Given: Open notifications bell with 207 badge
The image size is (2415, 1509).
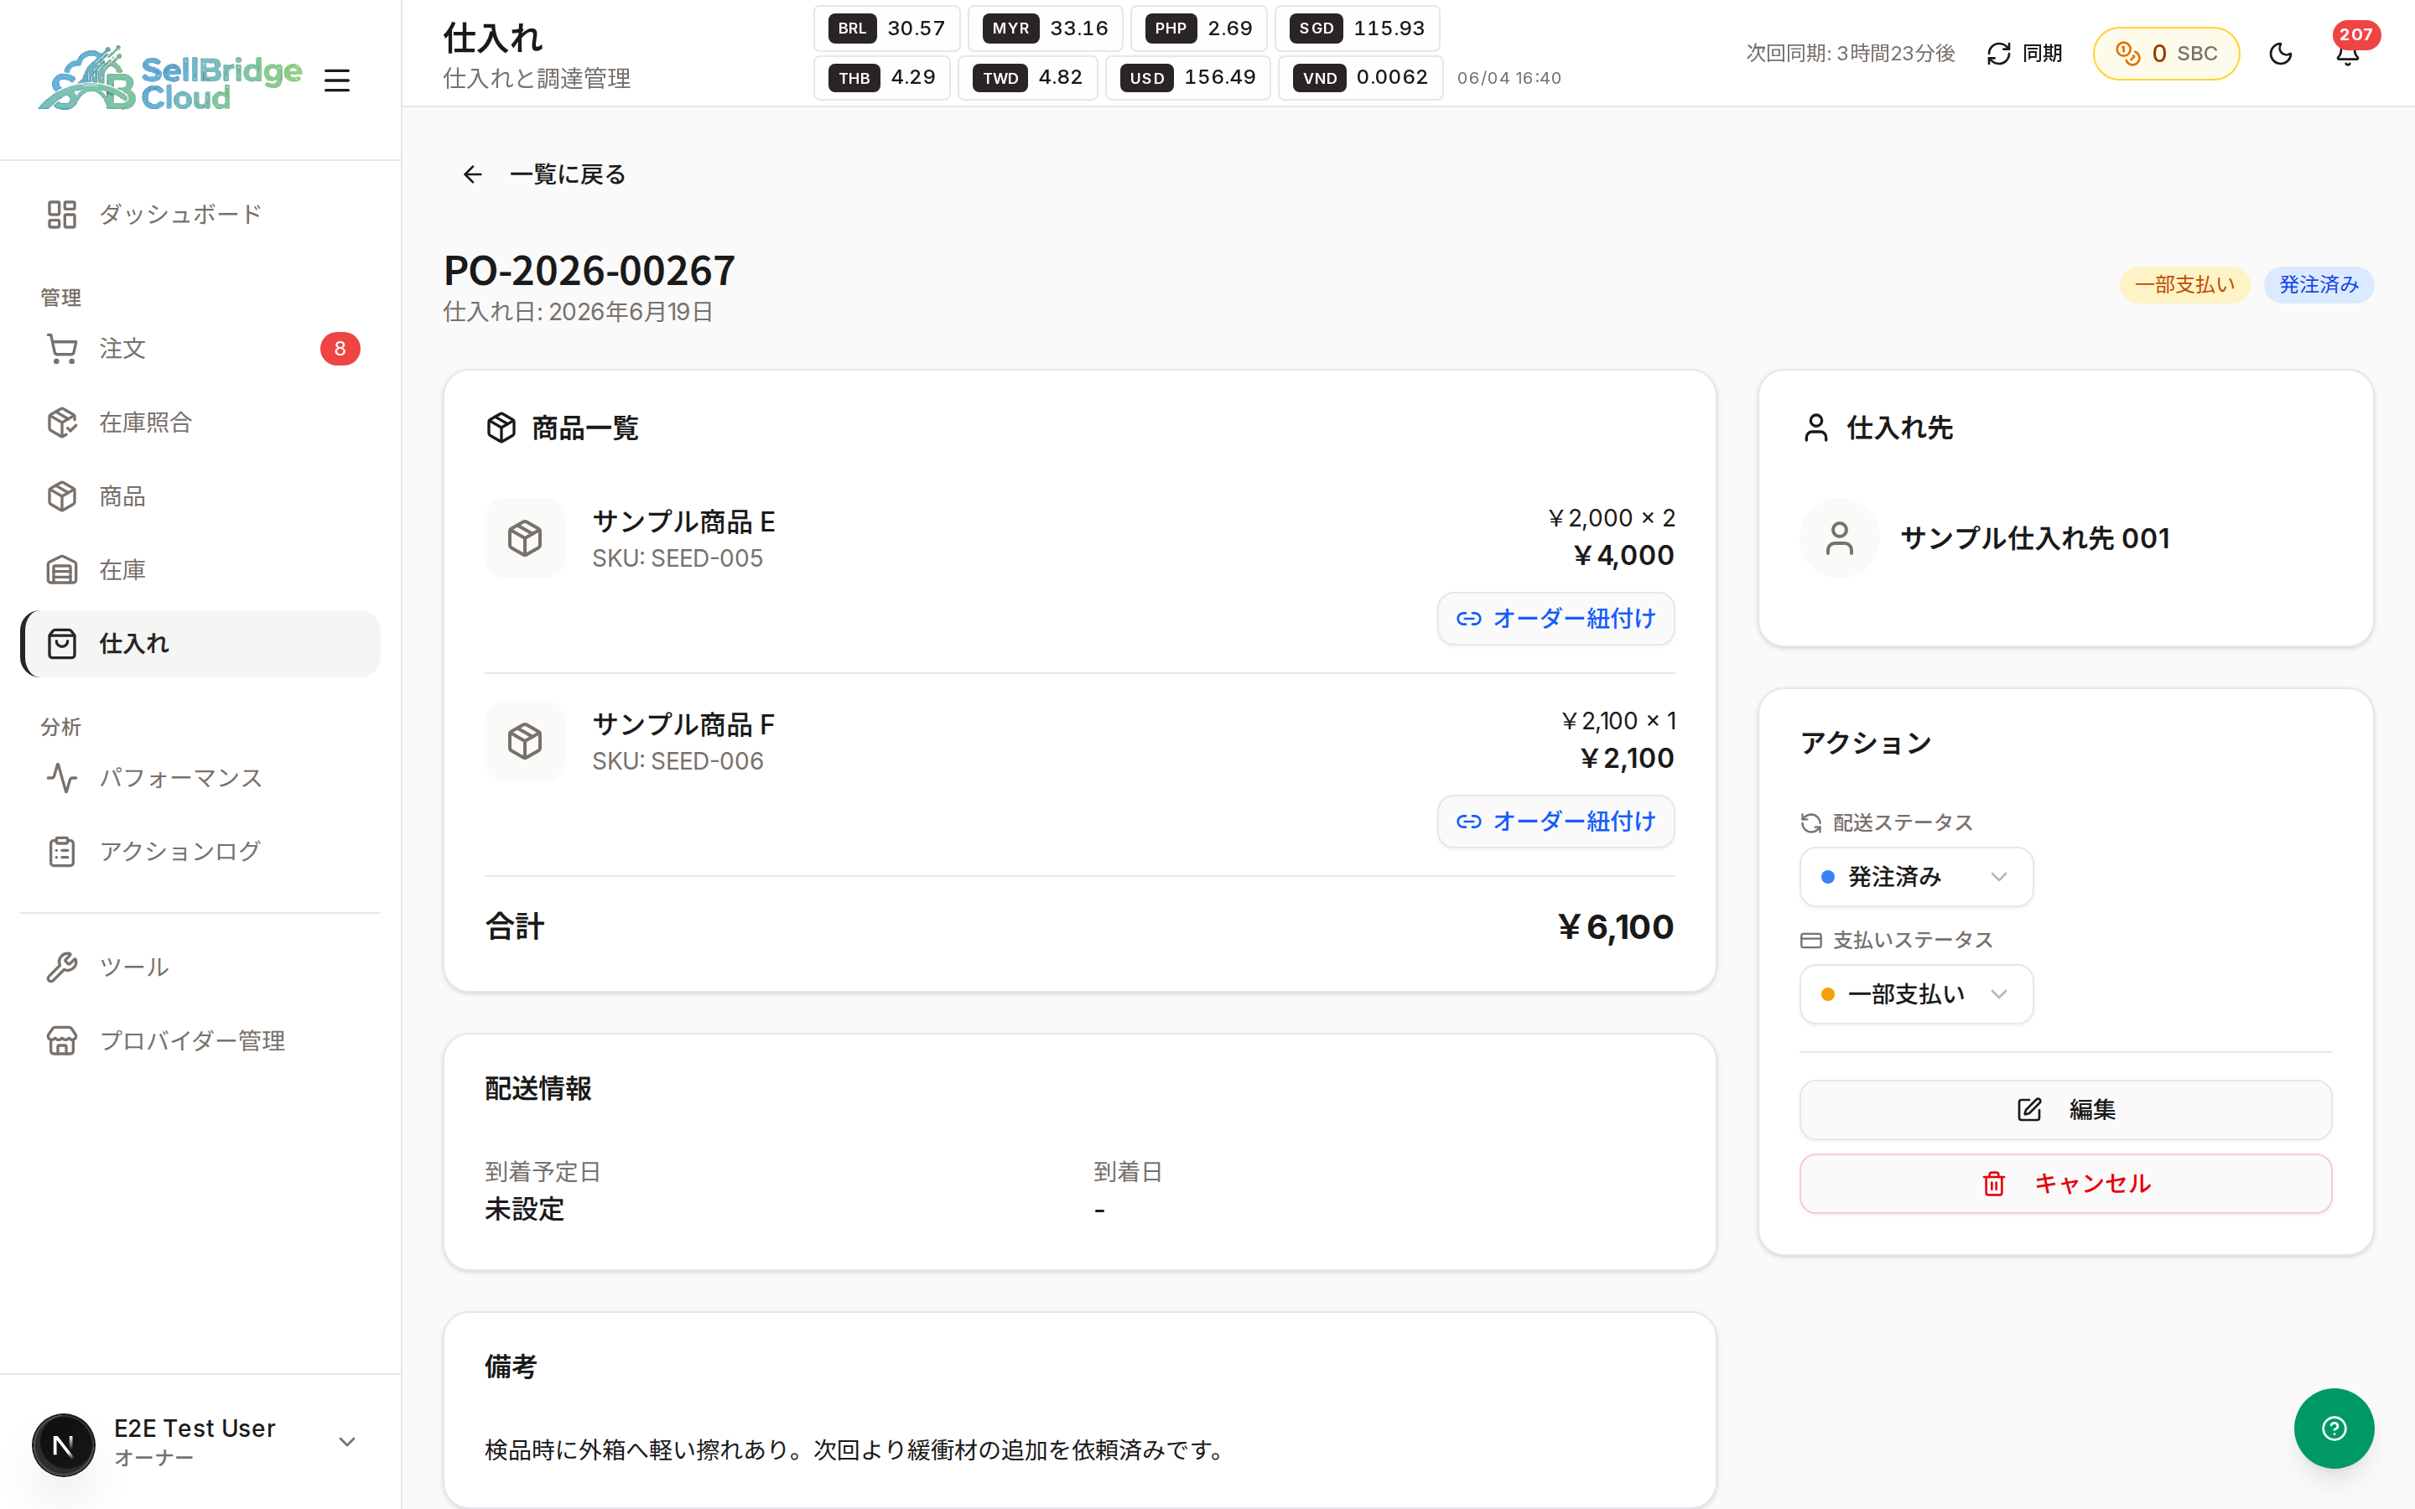Looking at the screenshot, I should [2348, 54].
